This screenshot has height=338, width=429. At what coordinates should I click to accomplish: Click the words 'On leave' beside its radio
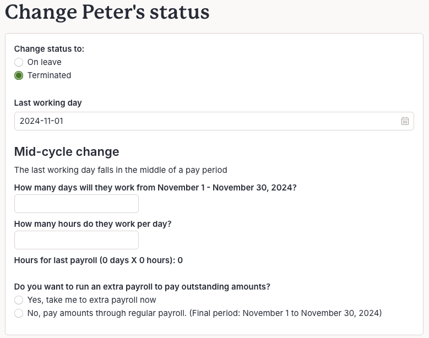tap(44, 62)
